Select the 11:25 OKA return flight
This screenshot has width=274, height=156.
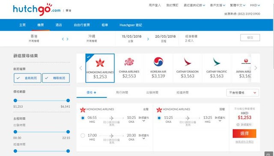159,118
